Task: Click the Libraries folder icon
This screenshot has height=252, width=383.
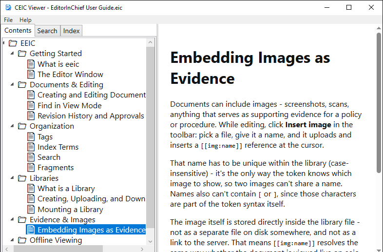Action: (x=22, y=178)
